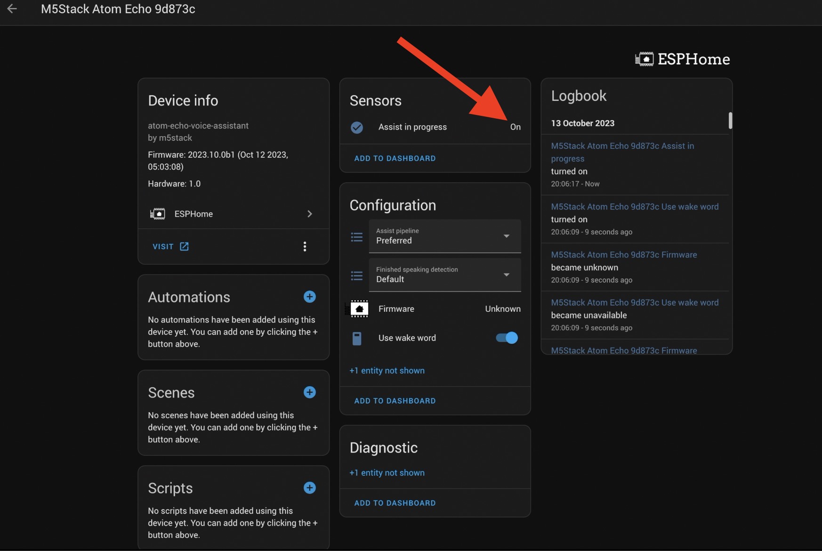Click the Firmware chip icon

(357, 309)
